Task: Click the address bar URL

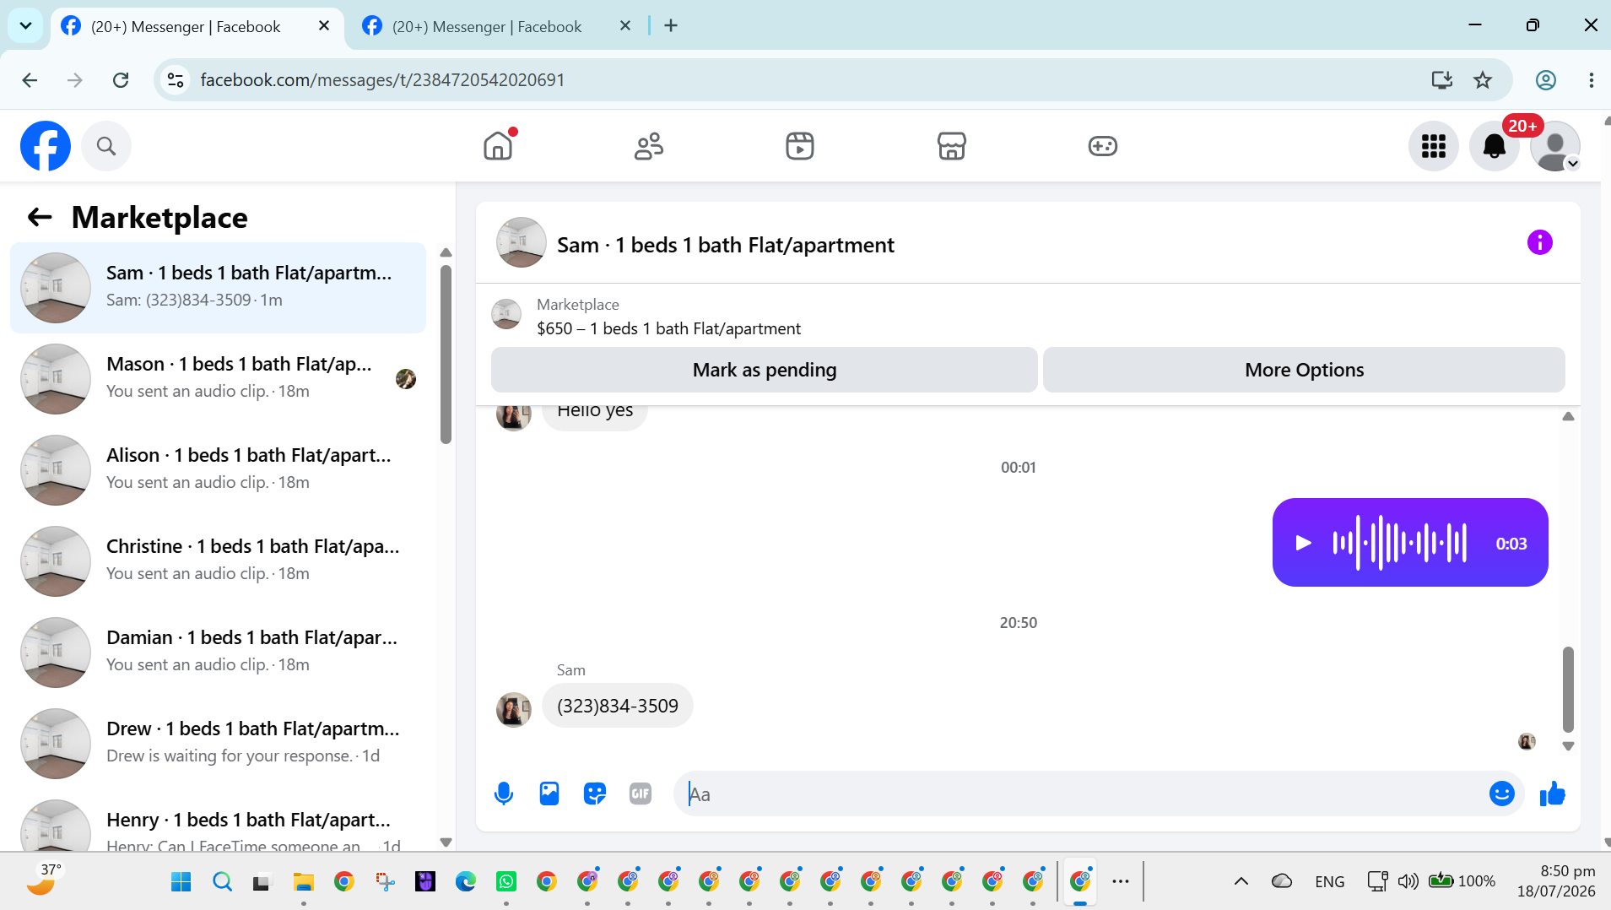Action: (x=382, y=80)
